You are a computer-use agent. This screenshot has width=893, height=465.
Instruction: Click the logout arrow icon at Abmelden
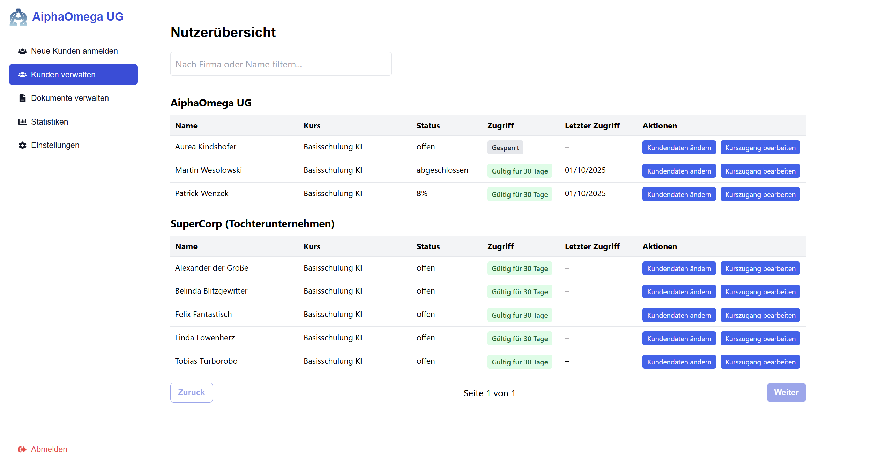(x=22, y=450)
